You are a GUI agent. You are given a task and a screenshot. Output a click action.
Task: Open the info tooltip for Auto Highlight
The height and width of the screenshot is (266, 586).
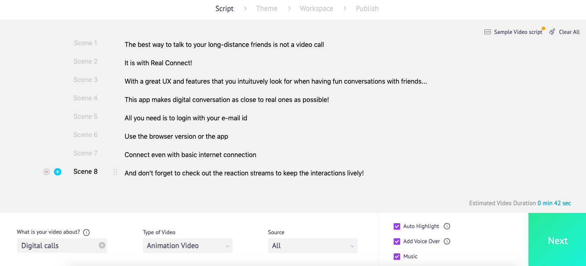pos(447,226)
